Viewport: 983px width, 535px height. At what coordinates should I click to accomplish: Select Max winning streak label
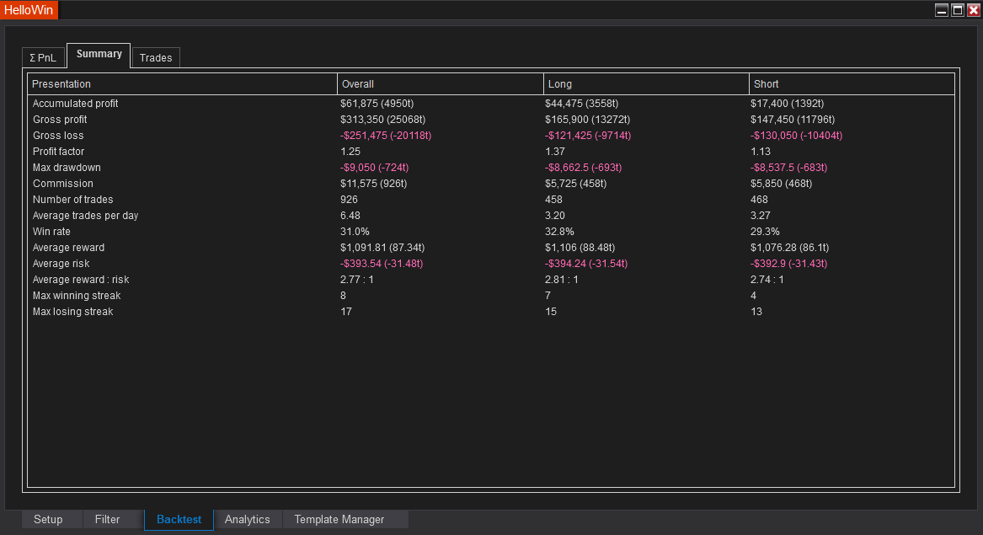click(77, 296)
